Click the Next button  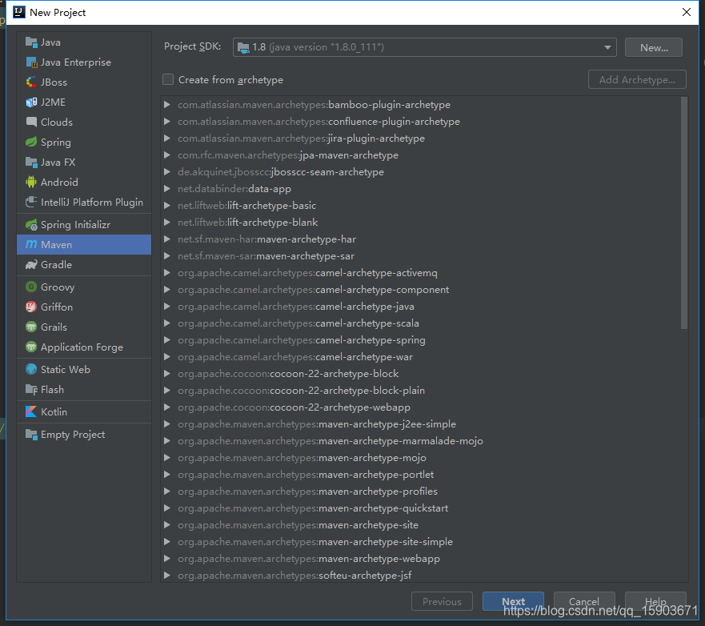pos(513,601)
